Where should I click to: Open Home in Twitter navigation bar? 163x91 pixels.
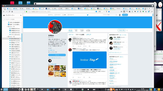tap(50, 15)
